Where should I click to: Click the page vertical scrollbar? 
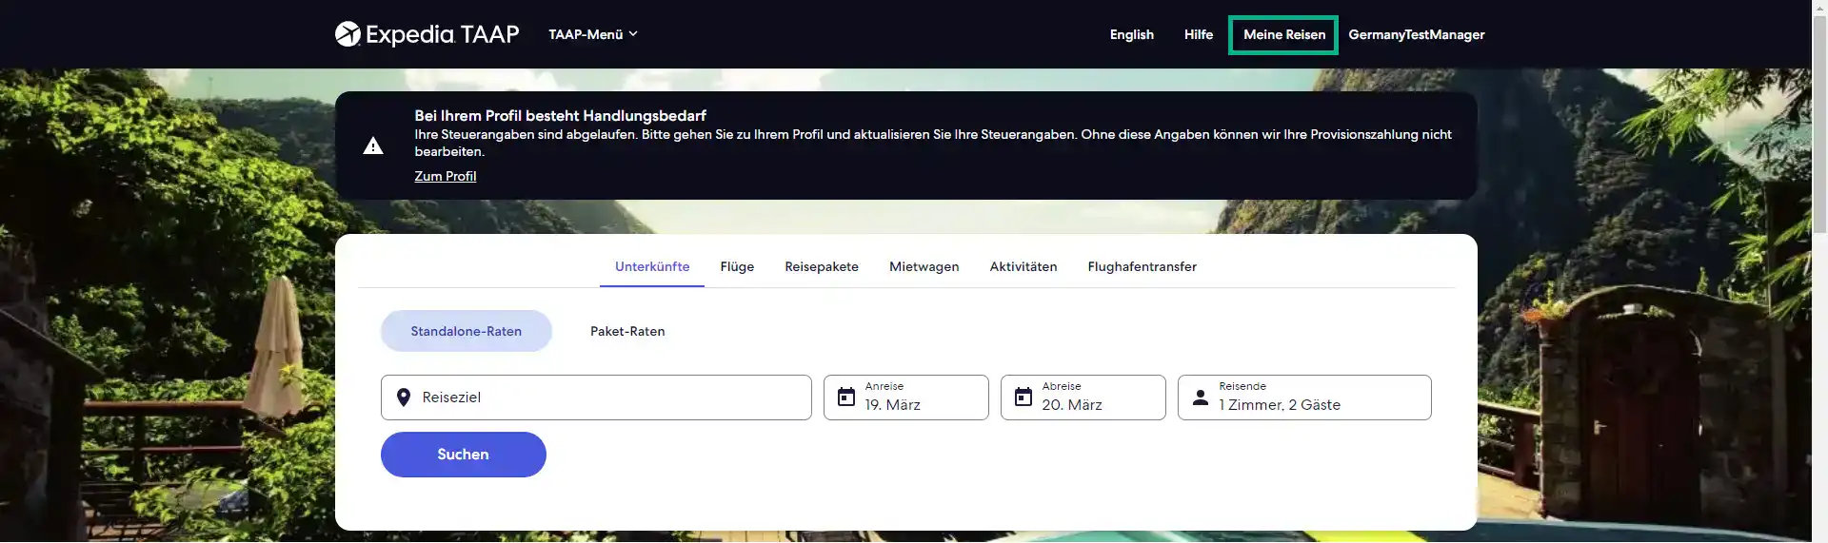[x=1819, y=124]
